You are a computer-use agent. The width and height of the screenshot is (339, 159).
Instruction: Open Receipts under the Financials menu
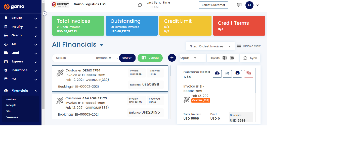11,105
